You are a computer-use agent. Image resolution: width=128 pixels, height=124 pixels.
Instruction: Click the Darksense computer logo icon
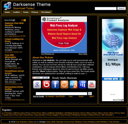(x=7, y=6)
